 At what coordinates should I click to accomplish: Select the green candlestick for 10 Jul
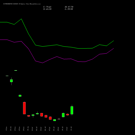(63, 115)
